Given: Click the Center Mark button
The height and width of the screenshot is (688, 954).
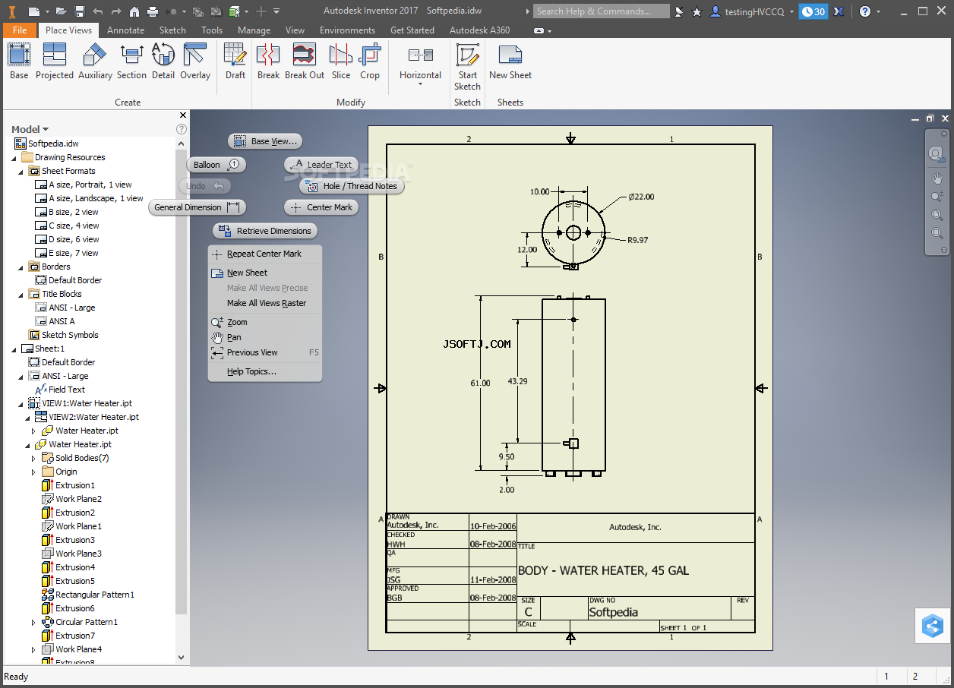Looking at the screenshot, I should 321,207.
